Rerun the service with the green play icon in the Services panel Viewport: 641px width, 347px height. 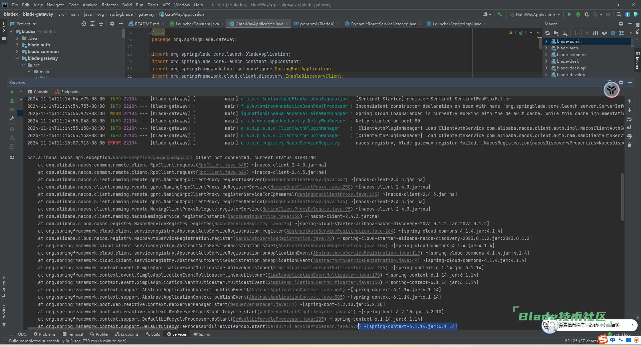12,92
